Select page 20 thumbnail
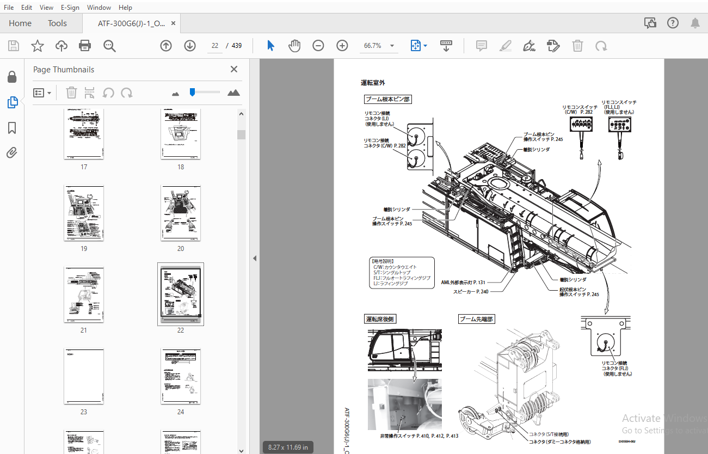This screenshot has height=454, width=708. [181, 213]
